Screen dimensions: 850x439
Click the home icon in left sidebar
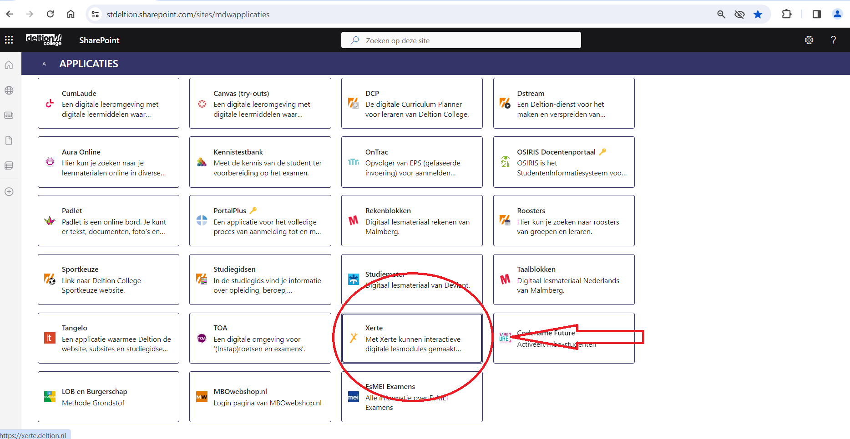9,65
